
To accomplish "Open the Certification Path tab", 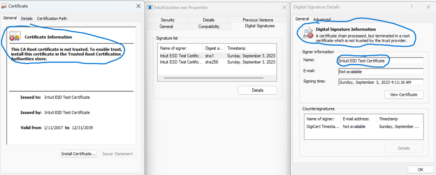I will (x=51, y=18).
